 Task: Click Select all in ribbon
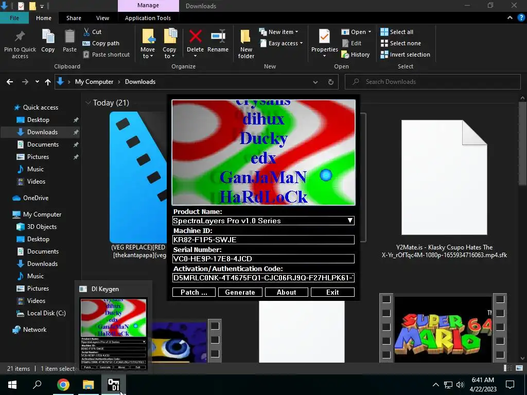[x=397, y=32]
